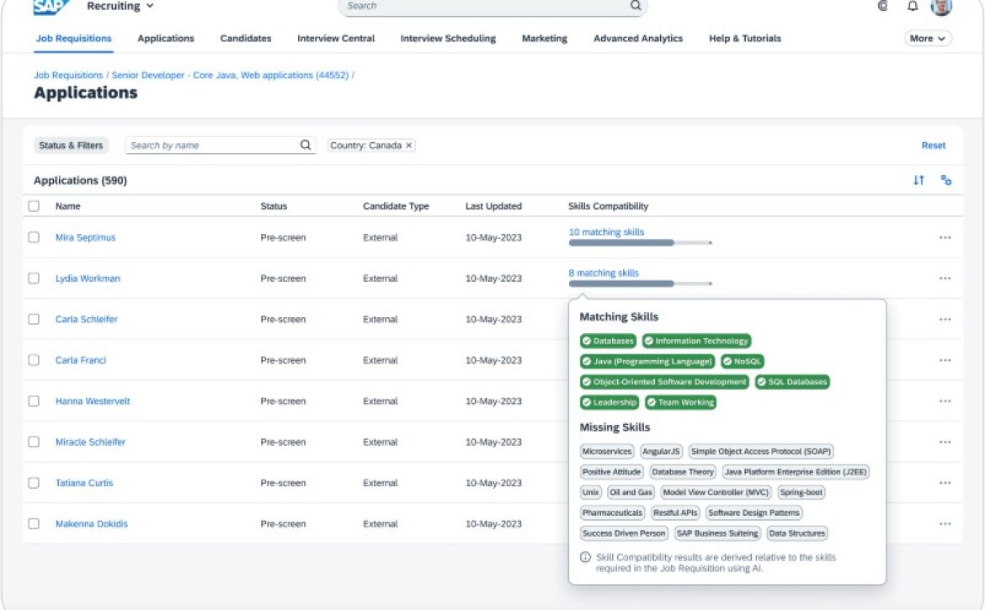The width and height of the screenshot is (985, 610).
Task: Remove the Country: Canada filter
Action: pyautogui.click(x=409, y=146)
